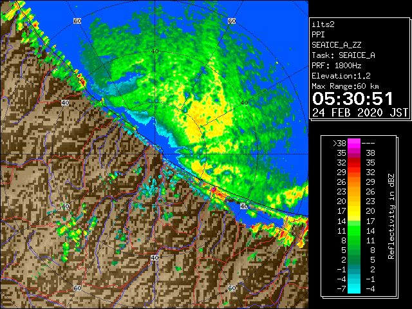
Task: Click the 60 km ring label at north-northwest
Action: (x=77, y=21)
